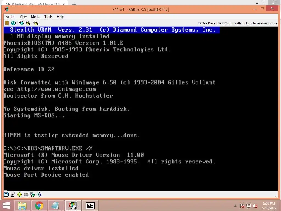Click the hard disk status bar icon
Viewport: 281px width, 211px height.
(26, 195)
